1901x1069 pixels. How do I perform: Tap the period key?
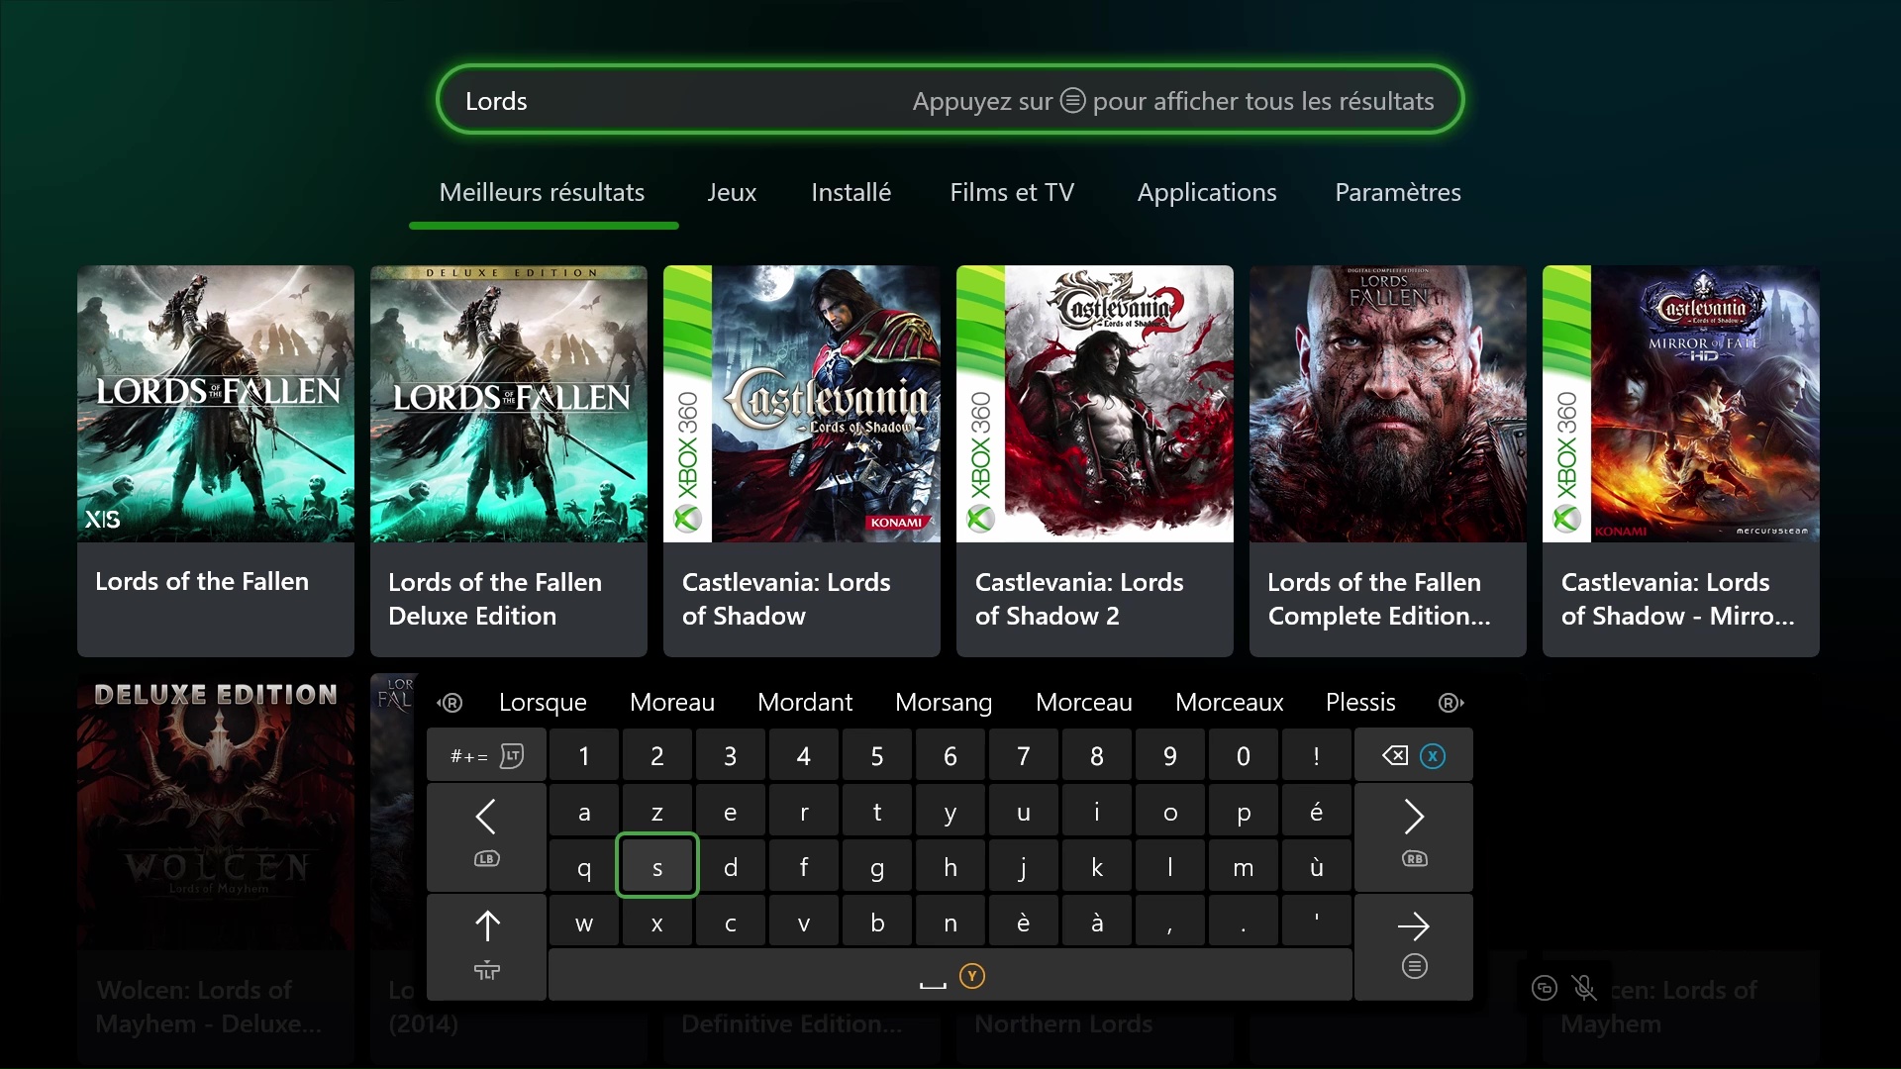point(1244,923)
